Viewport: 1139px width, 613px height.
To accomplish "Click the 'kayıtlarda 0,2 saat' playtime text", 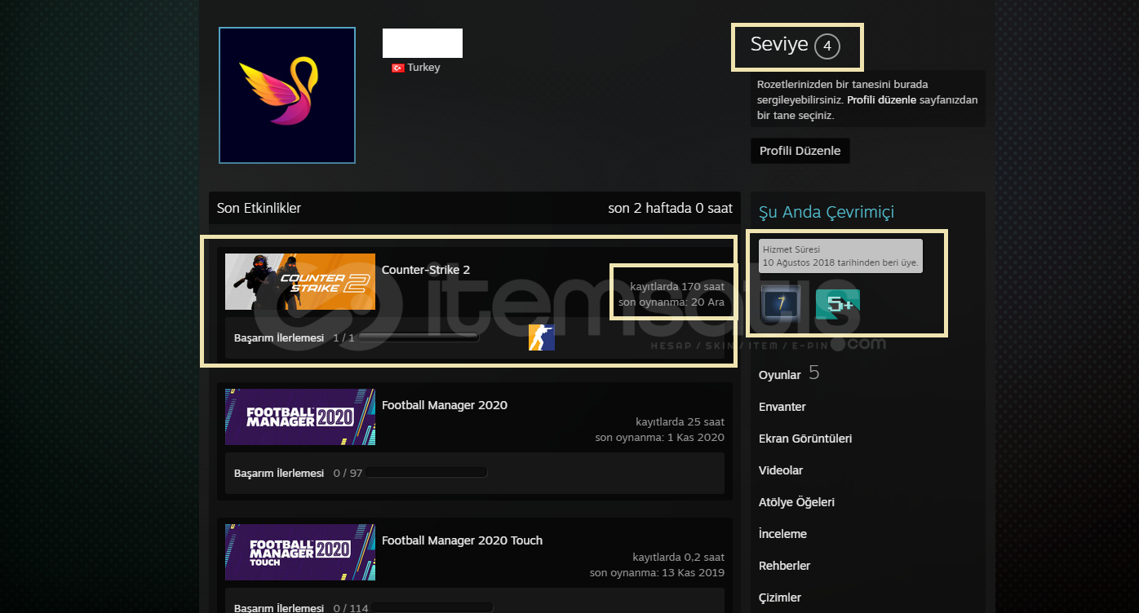I will [679, 557].
